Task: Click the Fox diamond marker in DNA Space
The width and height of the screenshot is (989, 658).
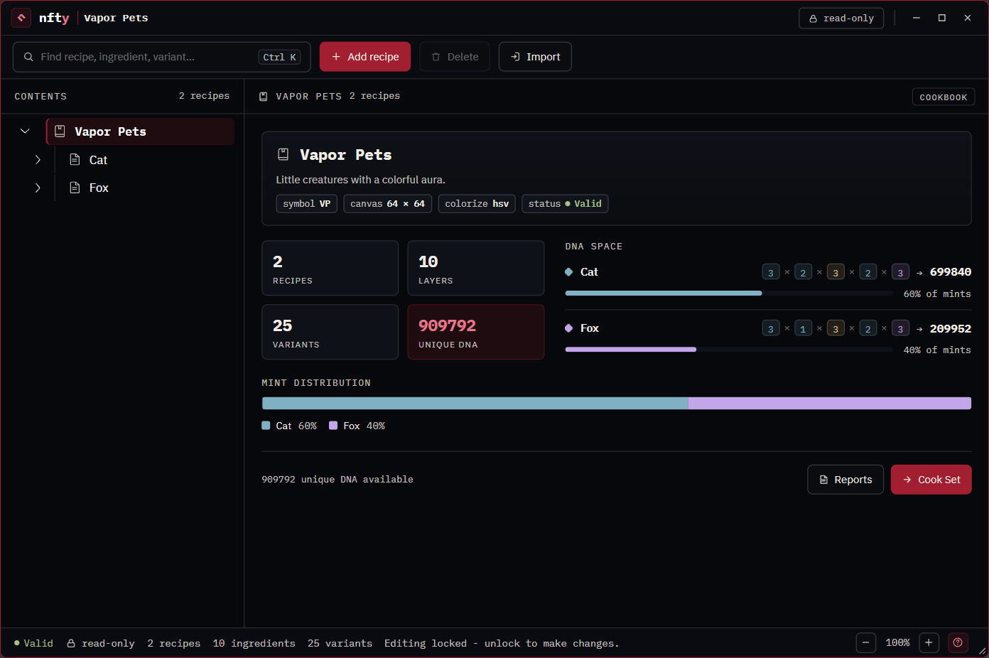Action: [569, 328]
